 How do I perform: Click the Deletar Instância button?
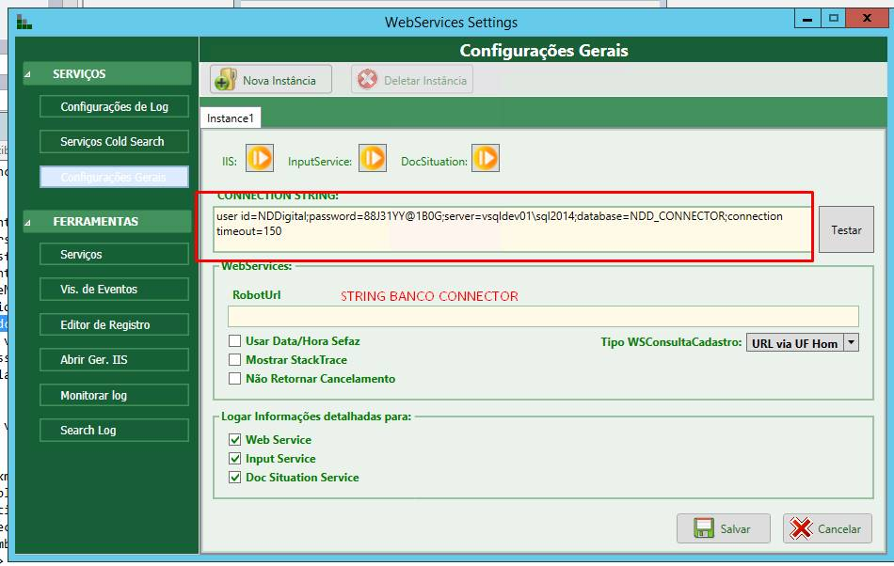412,80
